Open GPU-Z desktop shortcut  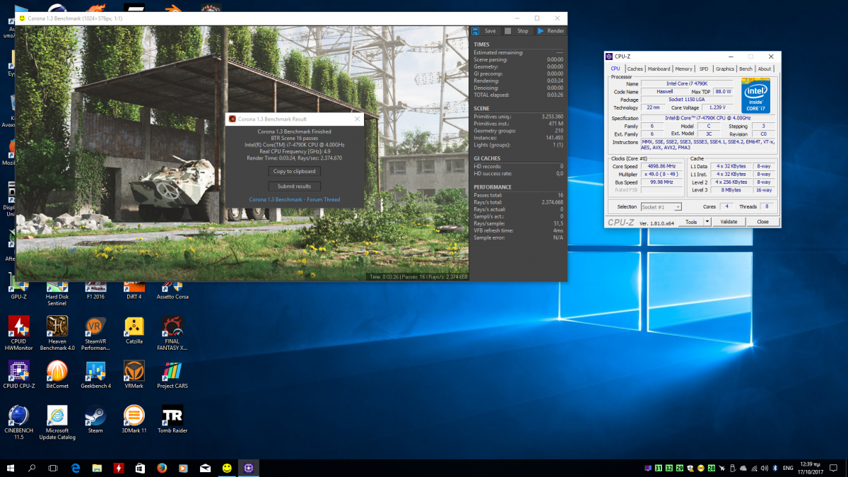[18, 287]
